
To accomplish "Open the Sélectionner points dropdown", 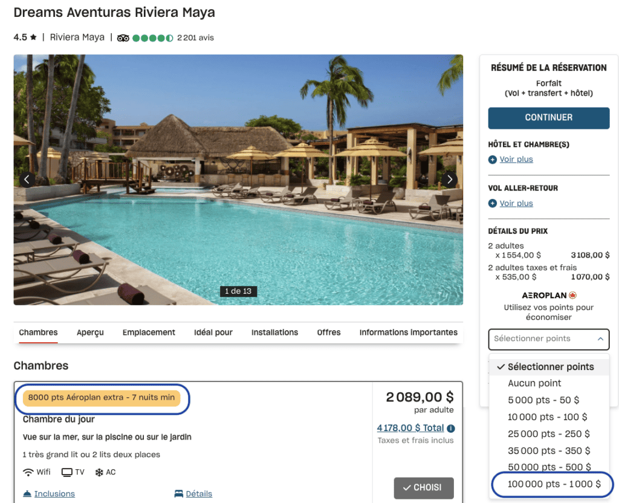I will coord(548,339).
